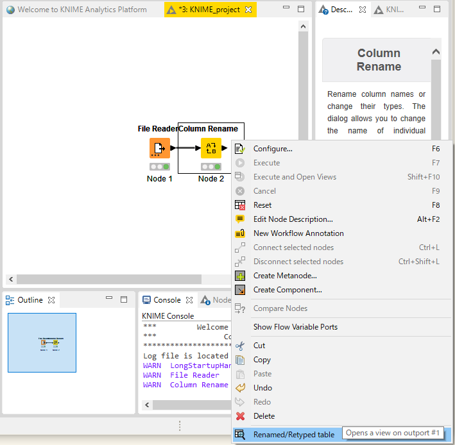Choose Cut from the context menu
The image size is (455, 445).
click(x=343, y=346)
